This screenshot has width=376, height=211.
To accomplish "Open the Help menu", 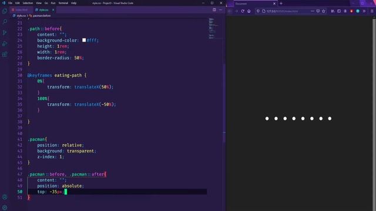I will (x=73, y=3).
